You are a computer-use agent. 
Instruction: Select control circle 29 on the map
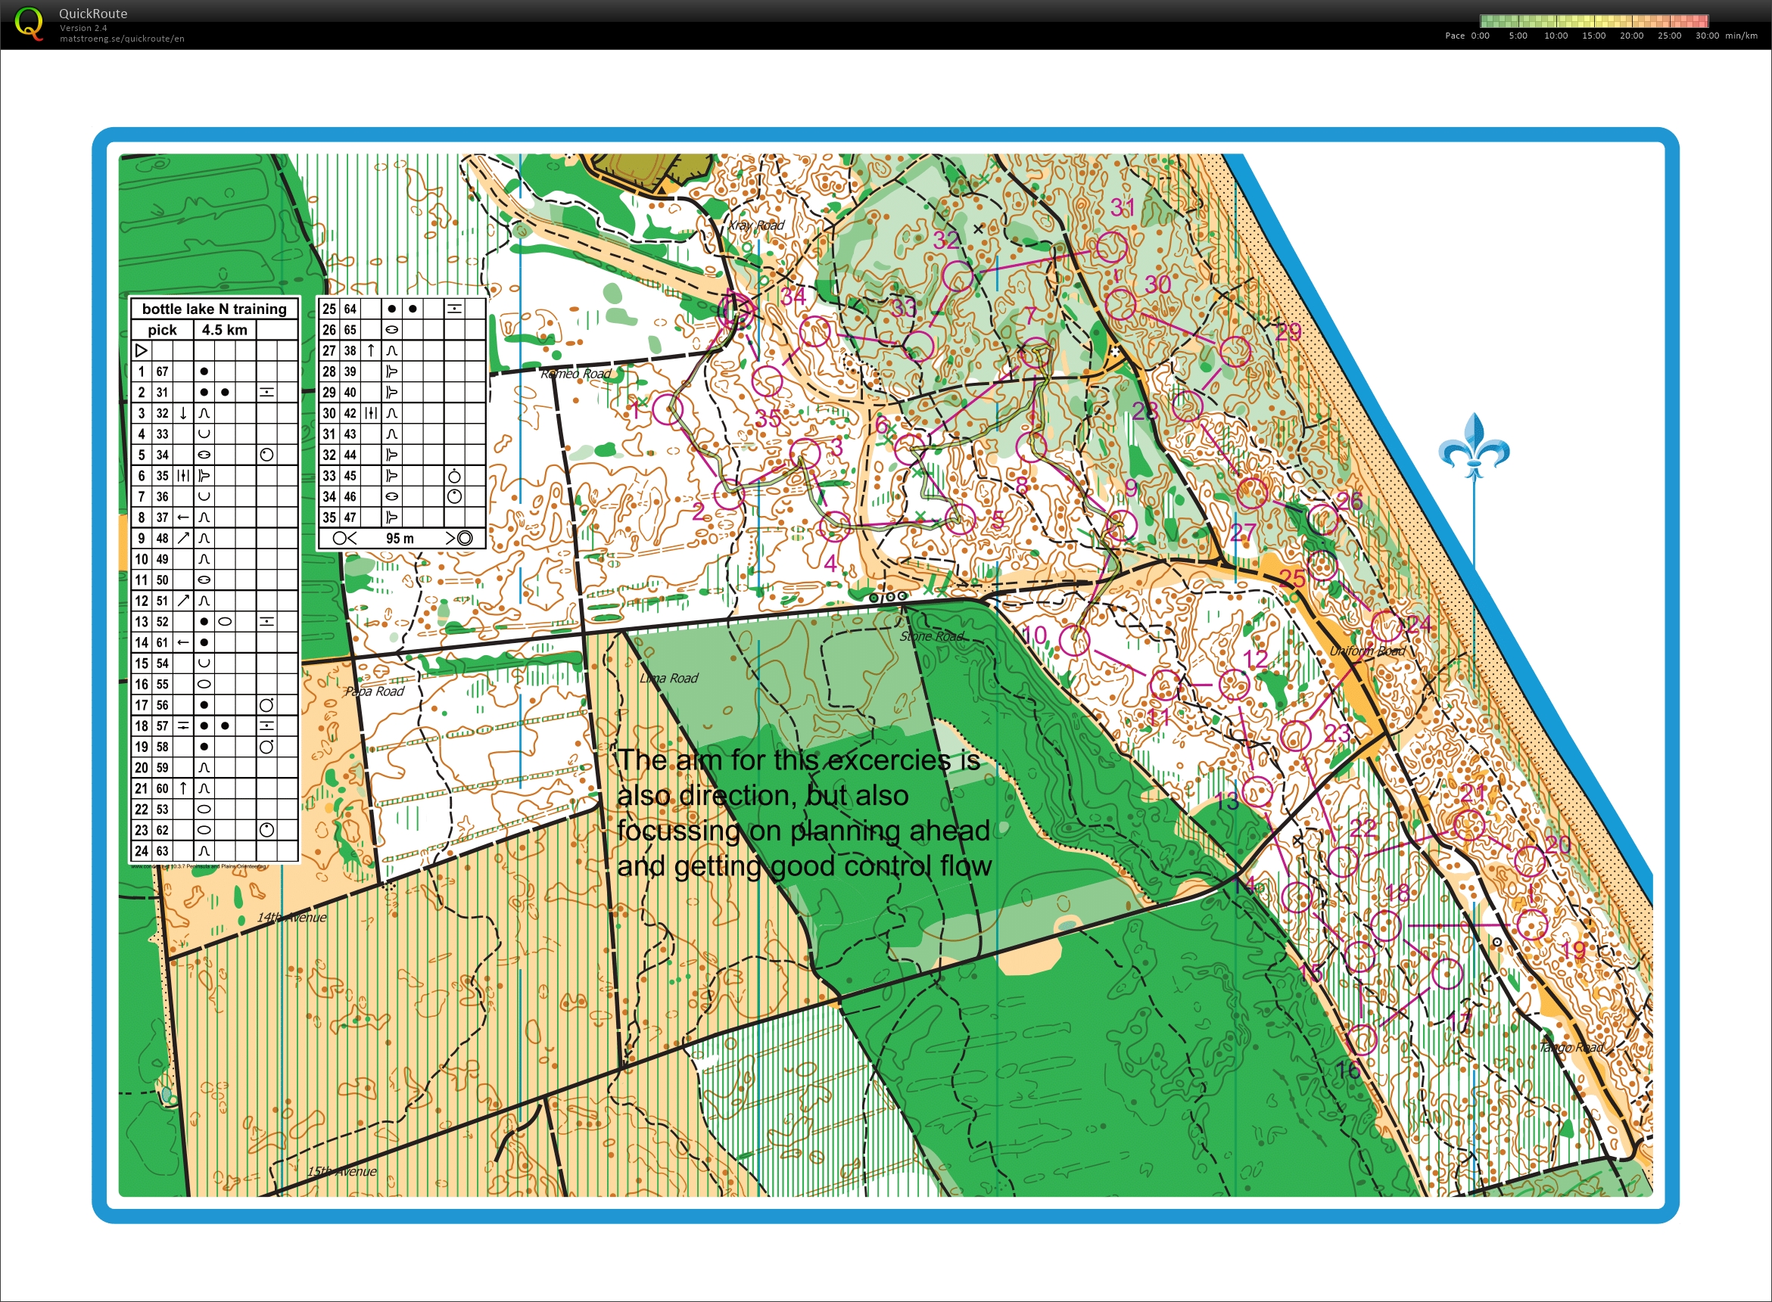click(1236, 353)
